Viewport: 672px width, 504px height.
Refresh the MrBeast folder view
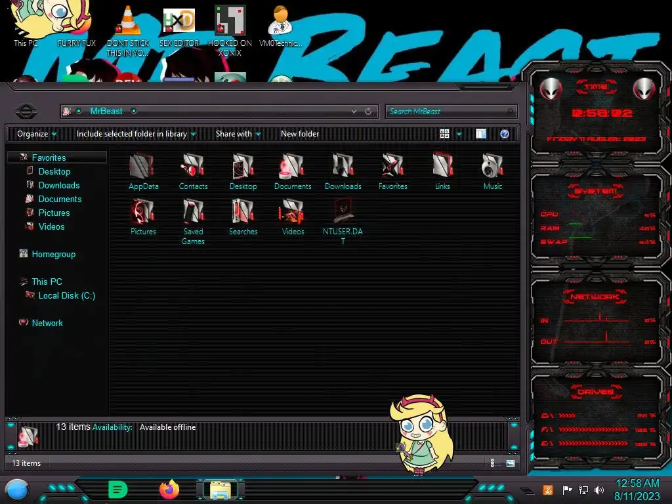pyautogui.click(x=368, y=112)
